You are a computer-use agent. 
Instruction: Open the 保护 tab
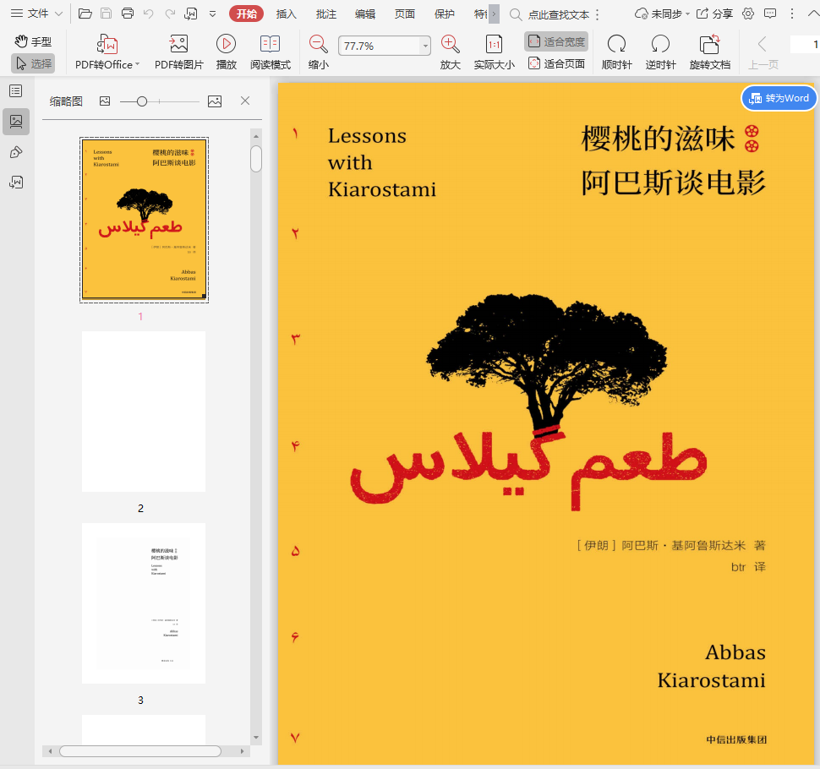click(445, 14)
